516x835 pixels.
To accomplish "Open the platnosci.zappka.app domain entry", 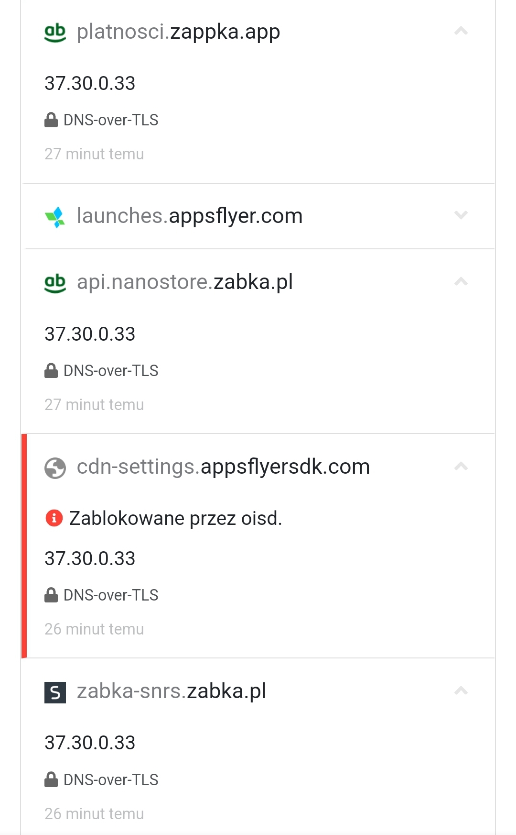I will coord(179,32).
